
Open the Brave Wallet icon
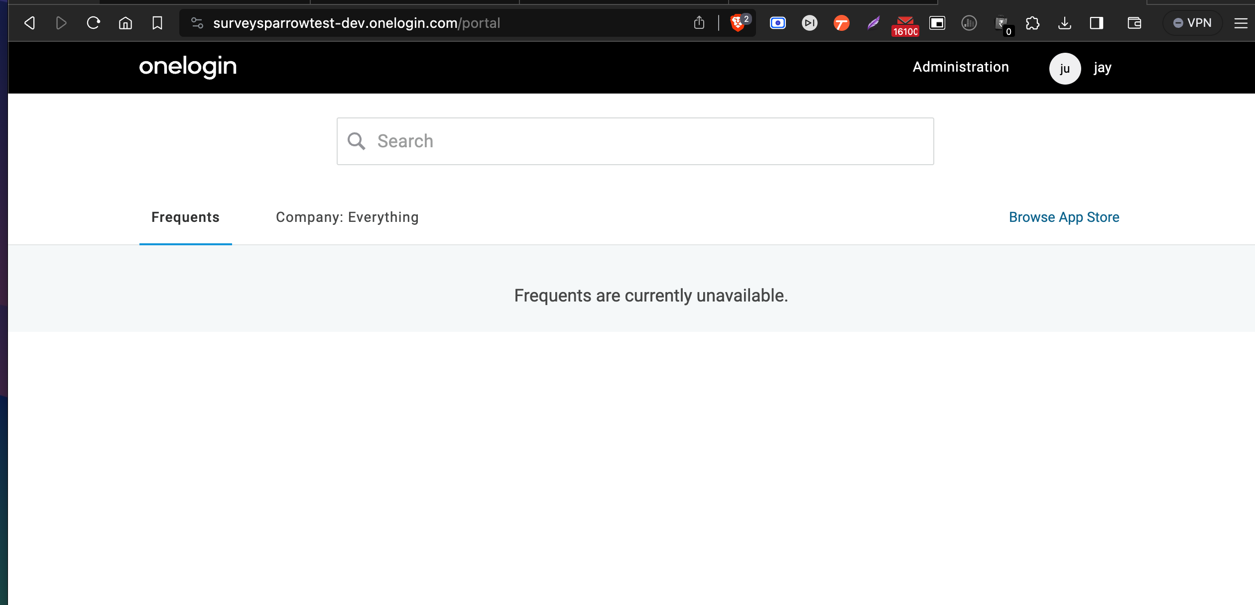pyautogui.click(x=1134, y=23)
